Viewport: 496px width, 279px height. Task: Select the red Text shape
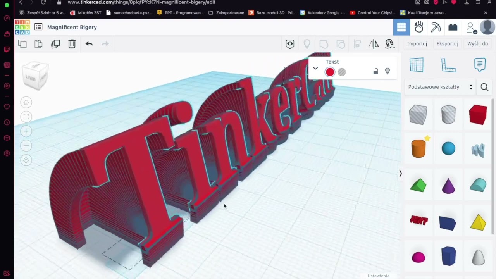click(418, 220)
